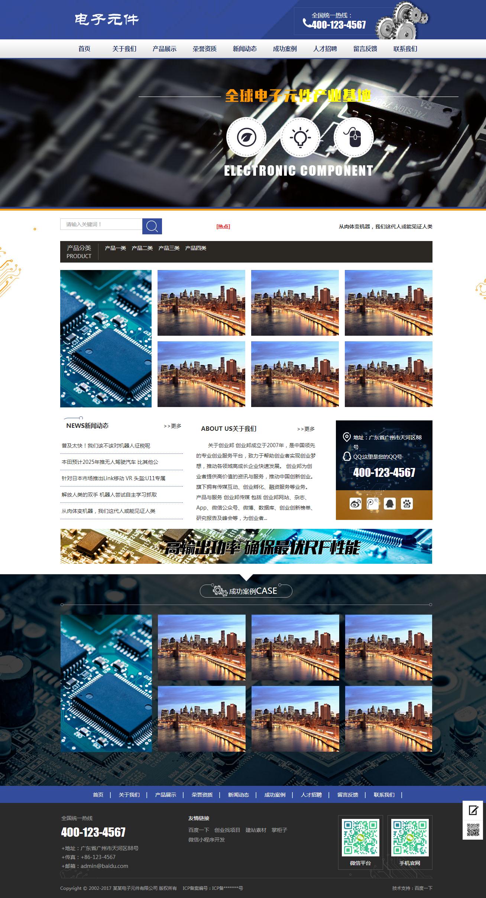Focus the 请输入关键词 search field
Image resolution: width=486 pixels, height=898 pixels.
(101, 224)
